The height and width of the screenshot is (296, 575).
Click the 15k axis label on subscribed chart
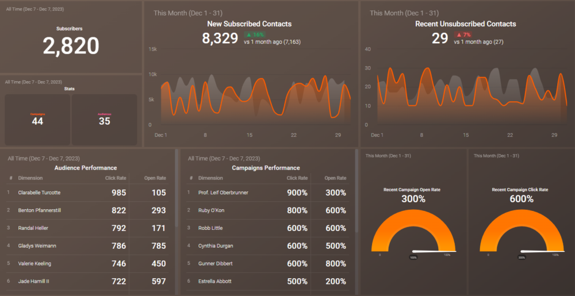tap(152, 49)
